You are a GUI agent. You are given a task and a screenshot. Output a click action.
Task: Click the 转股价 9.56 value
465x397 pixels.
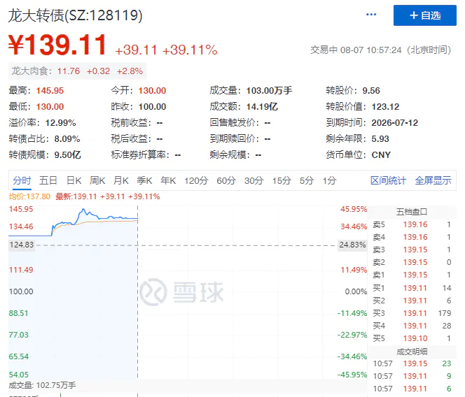click(371, 91)
